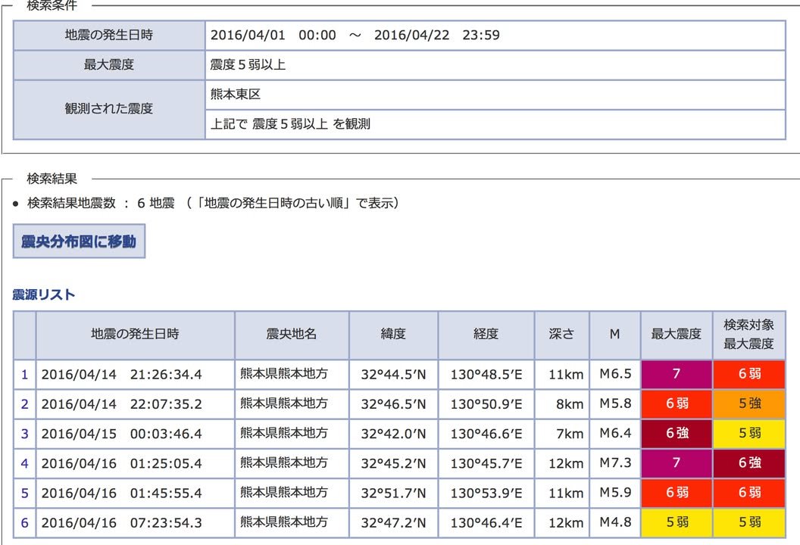Open earthquake entry number 2 link
Viewport: 800px width, 545px height.
tap(24, 404)
